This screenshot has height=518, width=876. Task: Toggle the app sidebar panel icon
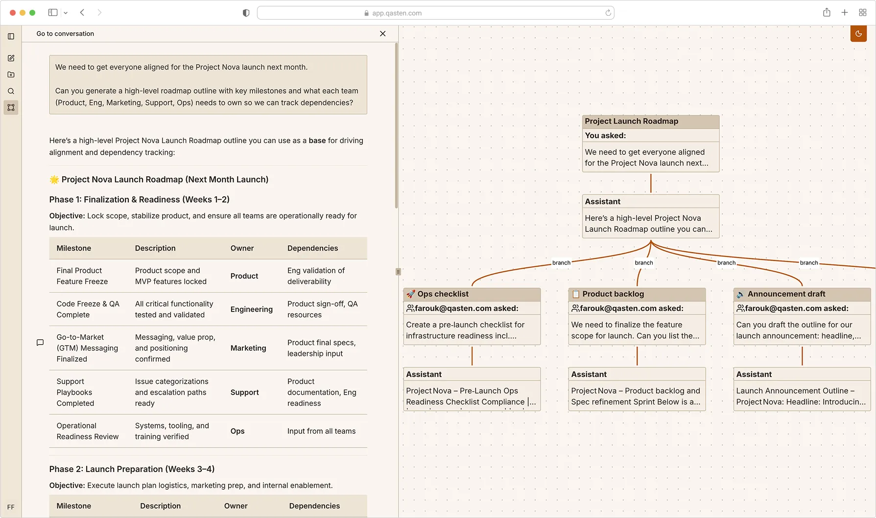(11, 36)
